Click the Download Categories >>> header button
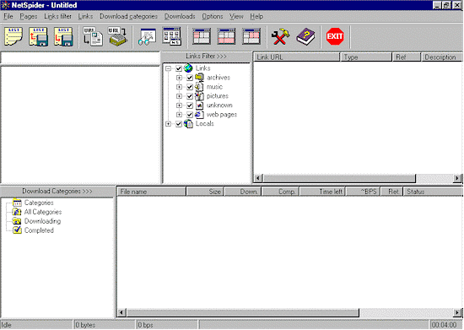Viewport: 464px width, 330px height. tap(57, 192)
